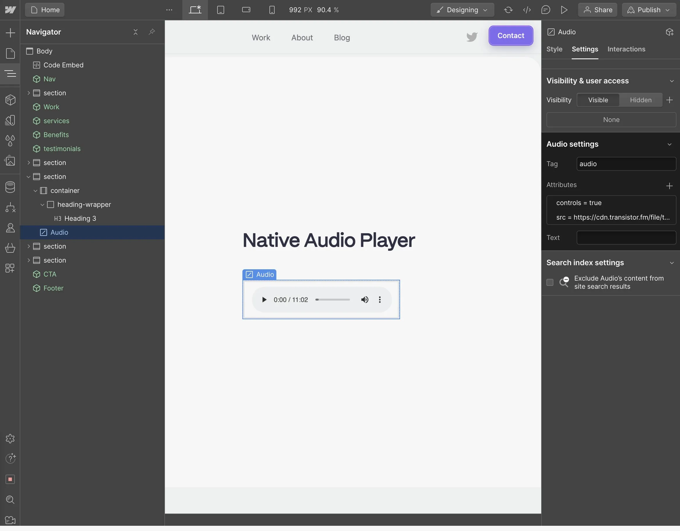The height and width of the screenshot is (531, 680).
Task: Open the Publish dropdown
Action: 649,10
